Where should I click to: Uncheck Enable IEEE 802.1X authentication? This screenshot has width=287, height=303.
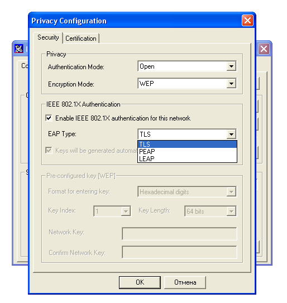(49, 118)
